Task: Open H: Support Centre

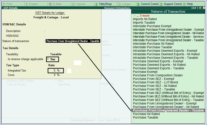Action: click(x=171, y=4)
